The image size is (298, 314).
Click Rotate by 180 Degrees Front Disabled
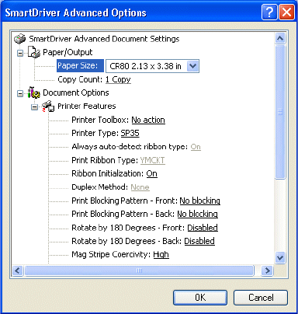[203, 228]
